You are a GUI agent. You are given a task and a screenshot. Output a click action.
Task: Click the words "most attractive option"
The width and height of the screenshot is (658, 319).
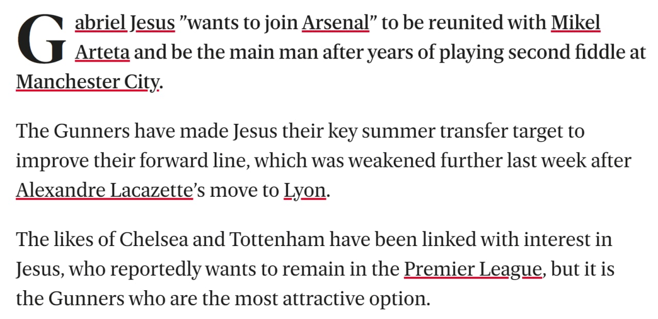point(346,298)
